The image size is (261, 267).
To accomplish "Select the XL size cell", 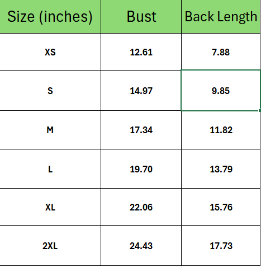I will 50,207.
